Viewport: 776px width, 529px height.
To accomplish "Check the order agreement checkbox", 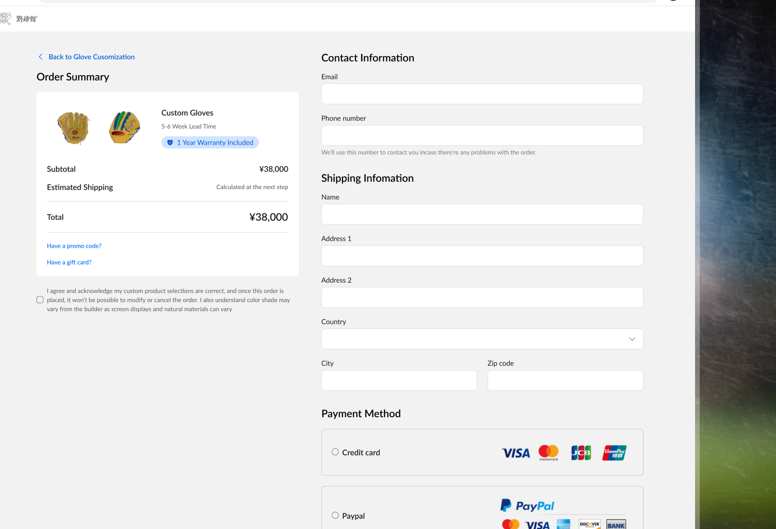I will (x=40, y=300).
